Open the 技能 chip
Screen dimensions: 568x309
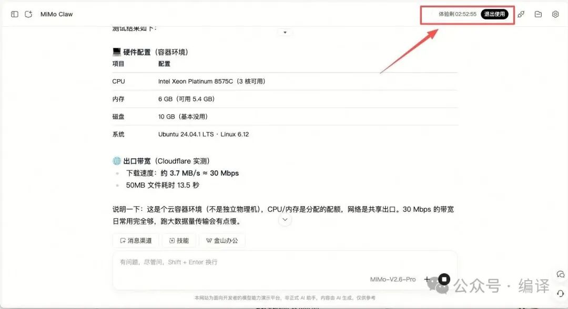pyautogui.click(x=179, y=240)
